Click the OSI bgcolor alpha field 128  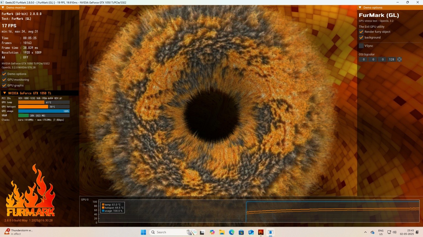392,59
